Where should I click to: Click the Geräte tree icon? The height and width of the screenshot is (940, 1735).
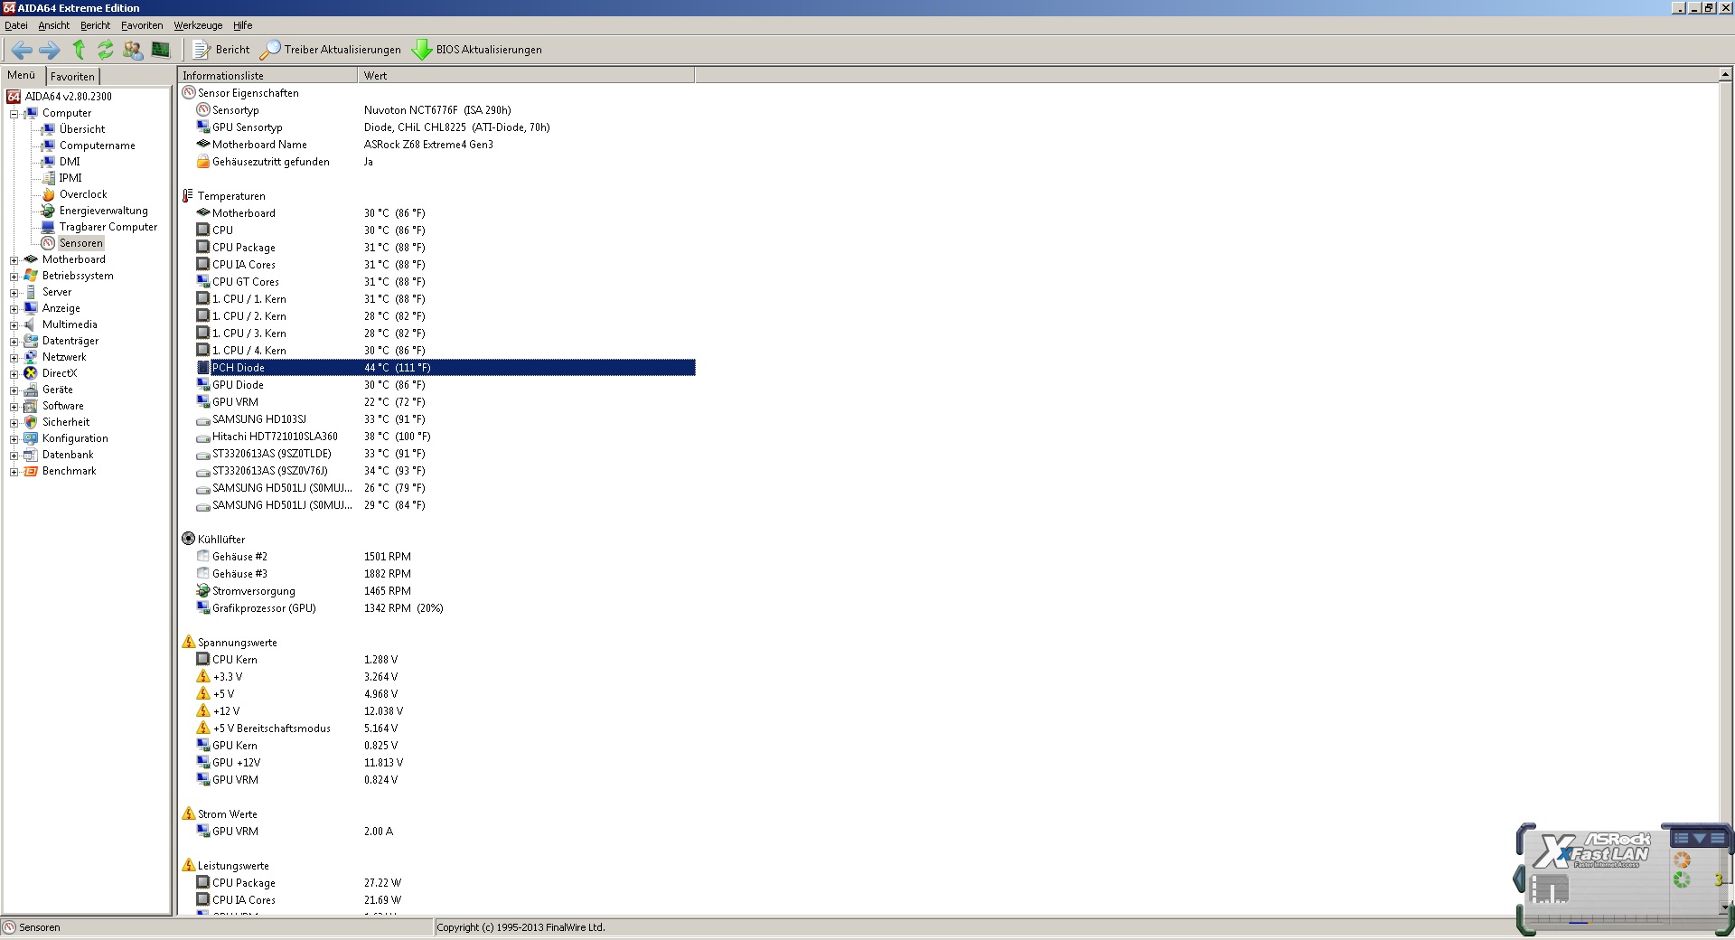point(31,390)
